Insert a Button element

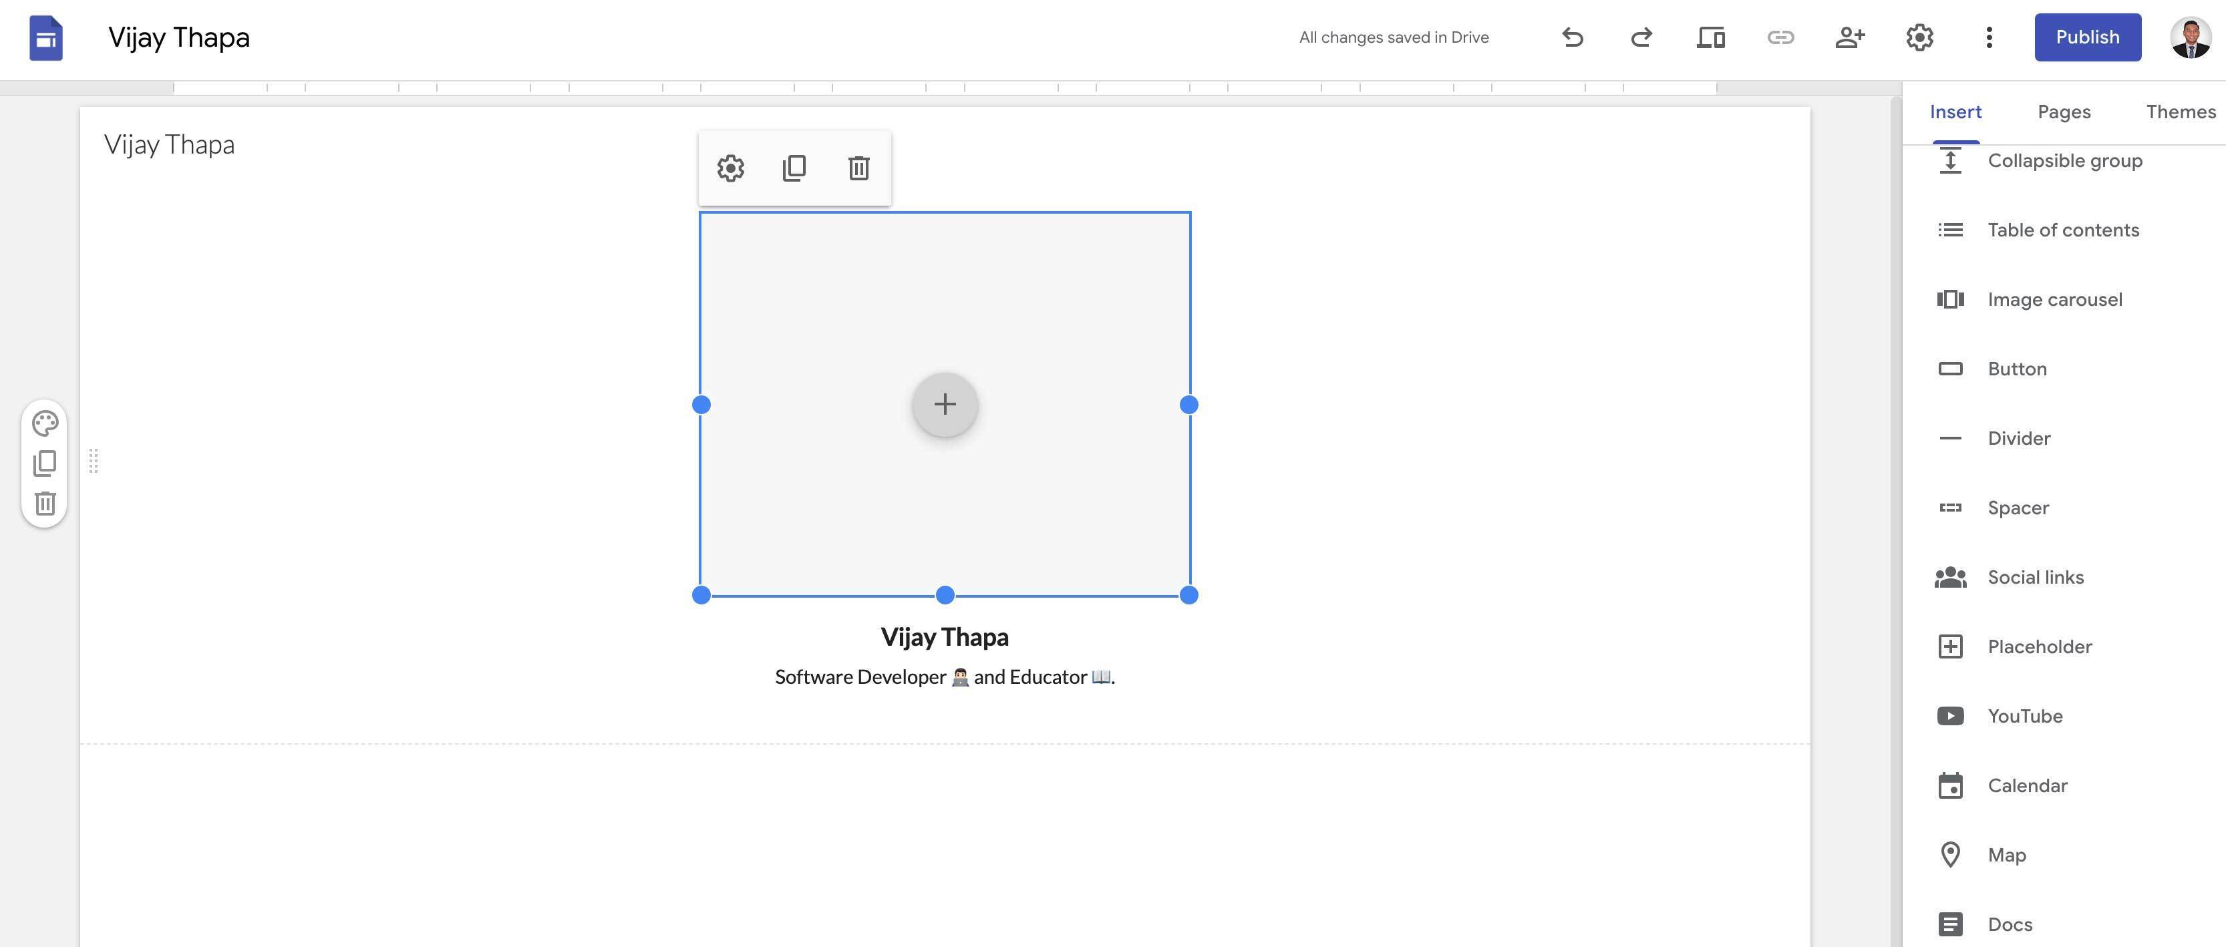(x=2064, y=369)
